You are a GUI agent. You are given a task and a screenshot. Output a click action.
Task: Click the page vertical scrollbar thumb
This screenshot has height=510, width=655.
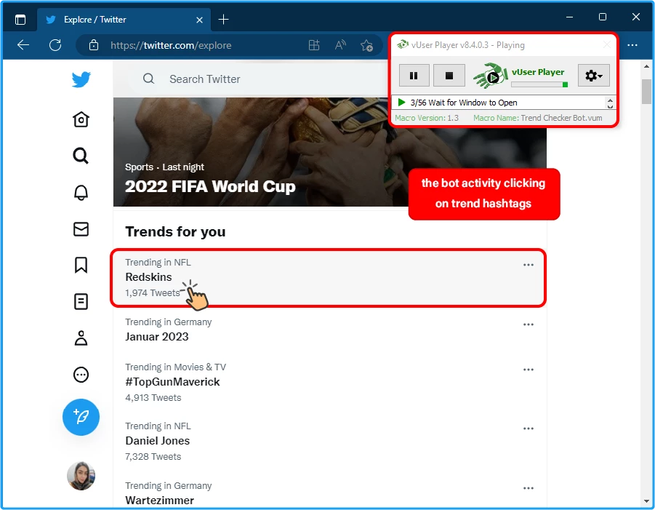coord(647,91)
